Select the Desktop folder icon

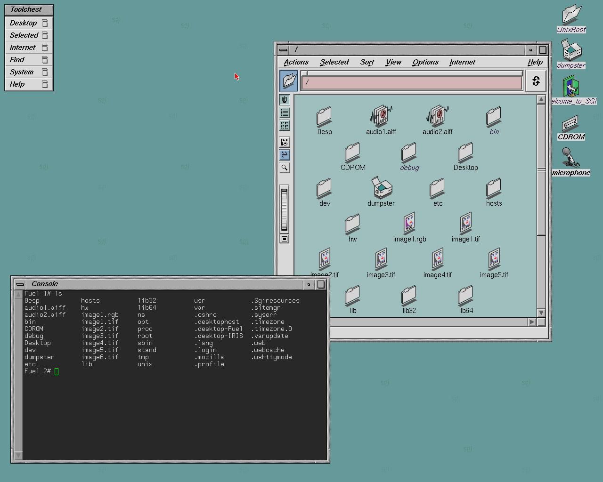[466, 156]
